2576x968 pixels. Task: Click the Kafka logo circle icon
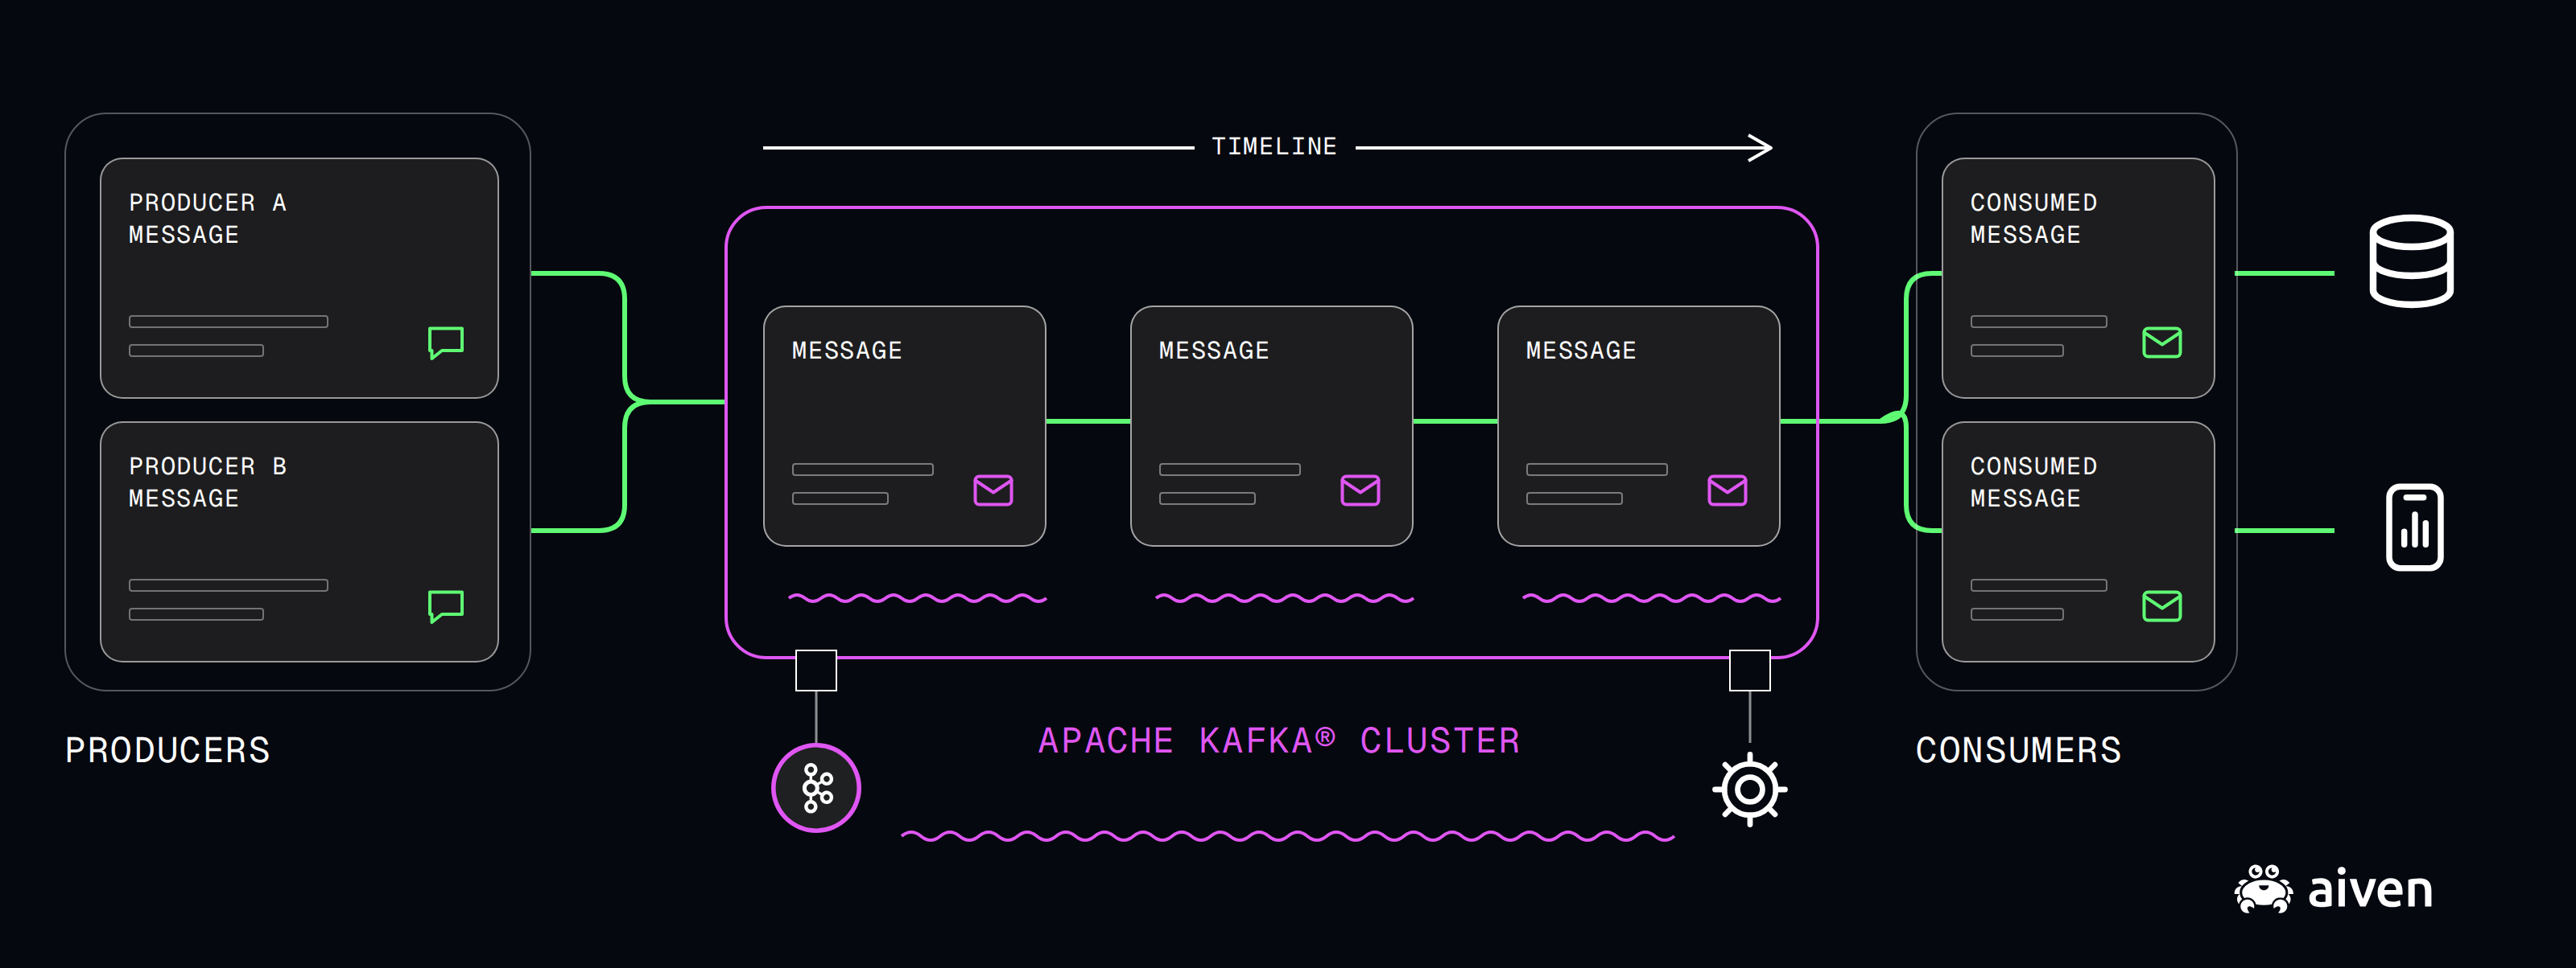click(816, 787)
